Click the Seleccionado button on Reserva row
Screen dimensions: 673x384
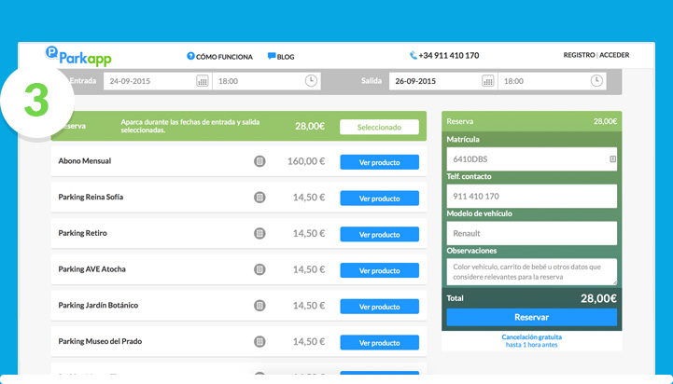[x=379, y=127]
